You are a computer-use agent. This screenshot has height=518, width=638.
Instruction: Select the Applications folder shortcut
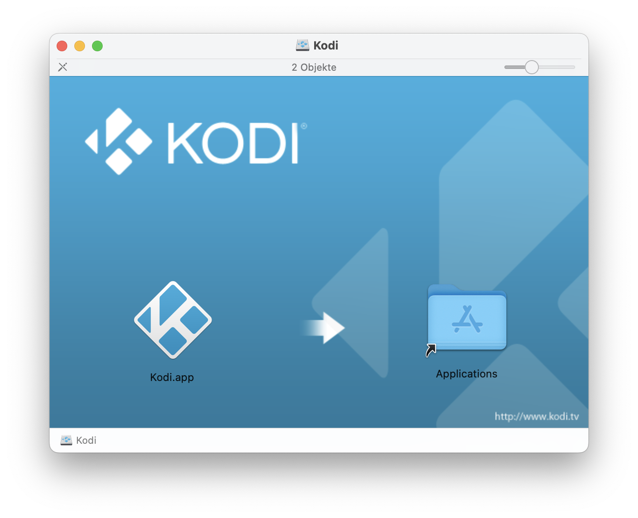tap(467, 320)
